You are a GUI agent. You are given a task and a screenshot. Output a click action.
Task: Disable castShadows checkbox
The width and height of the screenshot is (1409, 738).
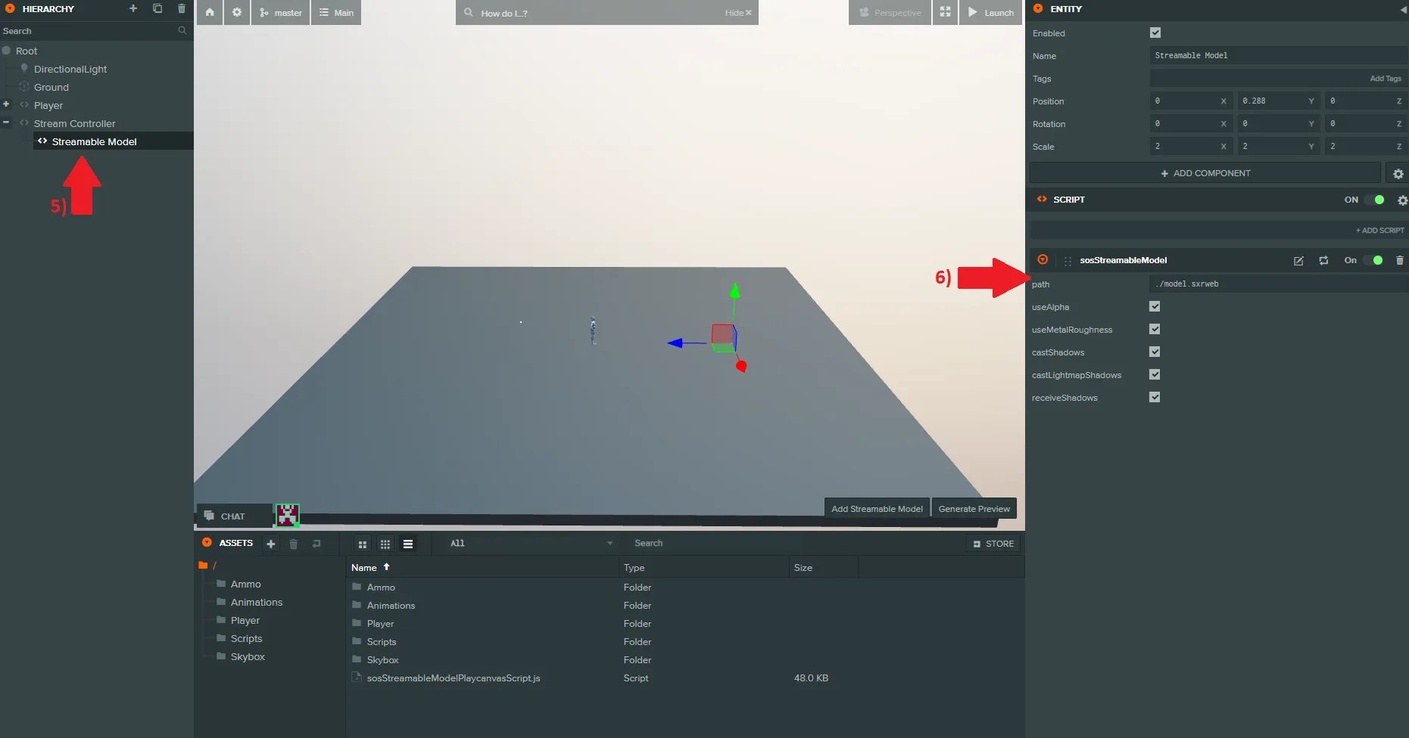(x=1155, y=352)
